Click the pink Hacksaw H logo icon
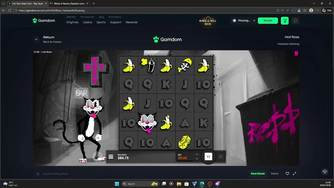The height and width of the screenshot is (188, 334). click(296, 54)
